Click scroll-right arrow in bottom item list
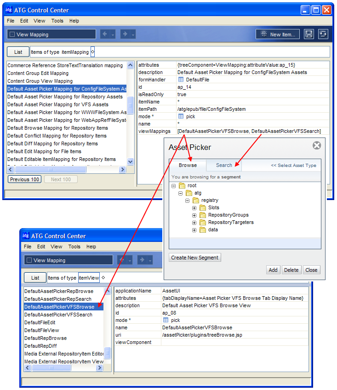Image resolution: width=337 pixels, height=390 pixels. [99, 367]
